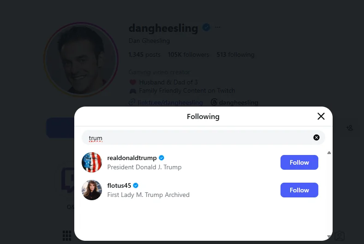This screenshot has height=244, width=364.
Task: Click the dangheesling verified badge
Action: point(206,27)
